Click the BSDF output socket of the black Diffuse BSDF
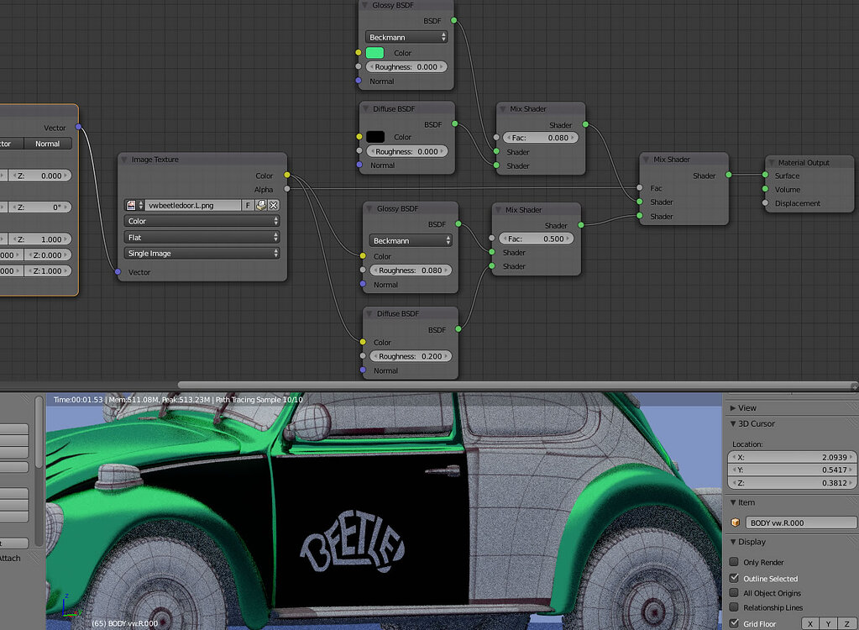 point(455,123)
